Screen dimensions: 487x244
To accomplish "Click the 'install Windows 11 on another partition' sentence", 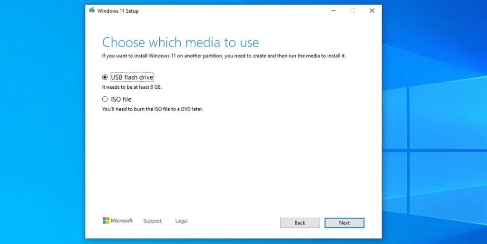I will [224, 56].
